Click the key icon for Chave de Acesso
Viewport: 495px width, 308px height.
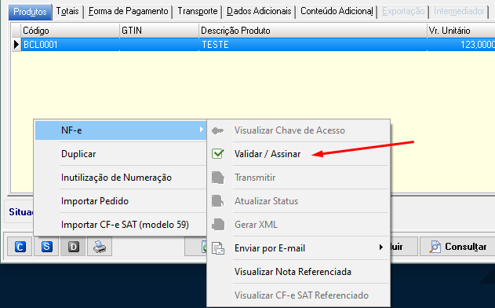[218, 130]
